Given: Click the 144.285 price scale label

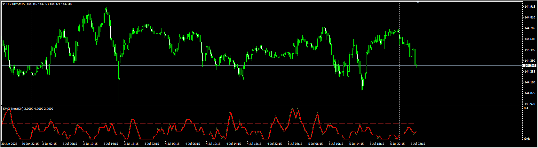Looking at the screenshot, I should tap(530, 71).
